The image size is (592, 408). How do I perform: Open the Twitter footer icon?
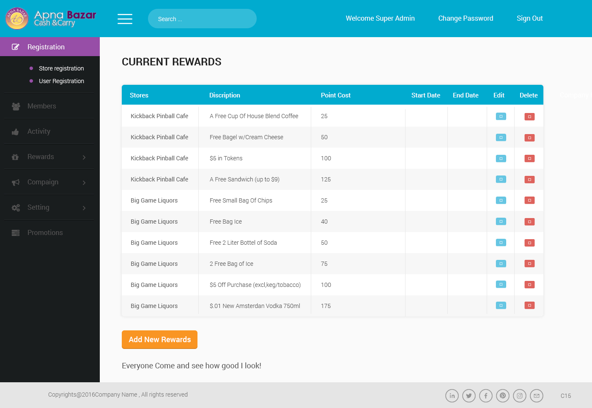pos(469,396)
